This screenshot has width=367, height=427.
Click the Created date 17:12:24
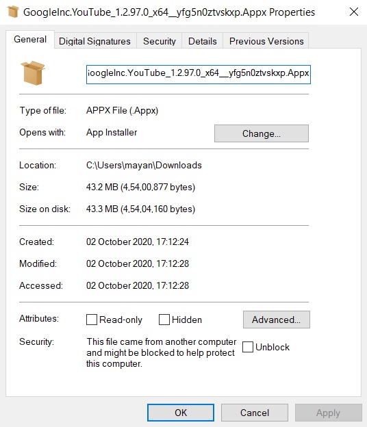coord(138,242)
